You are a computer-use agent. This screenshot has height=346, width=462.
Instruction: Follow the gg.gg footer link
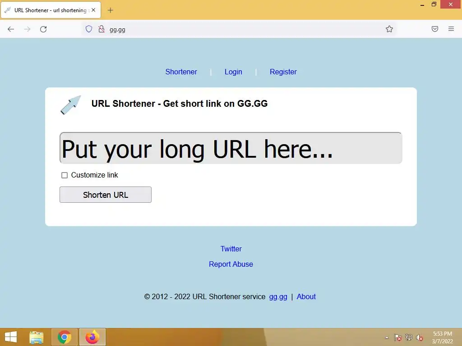pyautogui.click(x=278, y=296)
